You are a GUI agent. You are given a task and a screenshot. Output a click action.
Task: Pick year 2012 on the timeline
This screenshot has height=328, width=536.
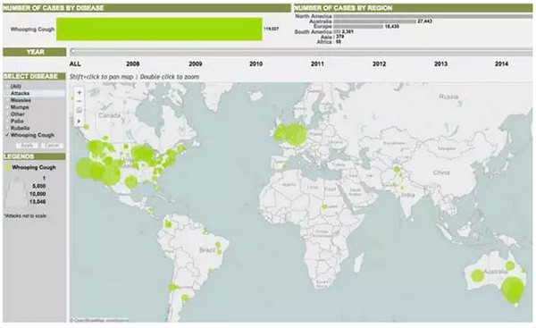point(379,63)
